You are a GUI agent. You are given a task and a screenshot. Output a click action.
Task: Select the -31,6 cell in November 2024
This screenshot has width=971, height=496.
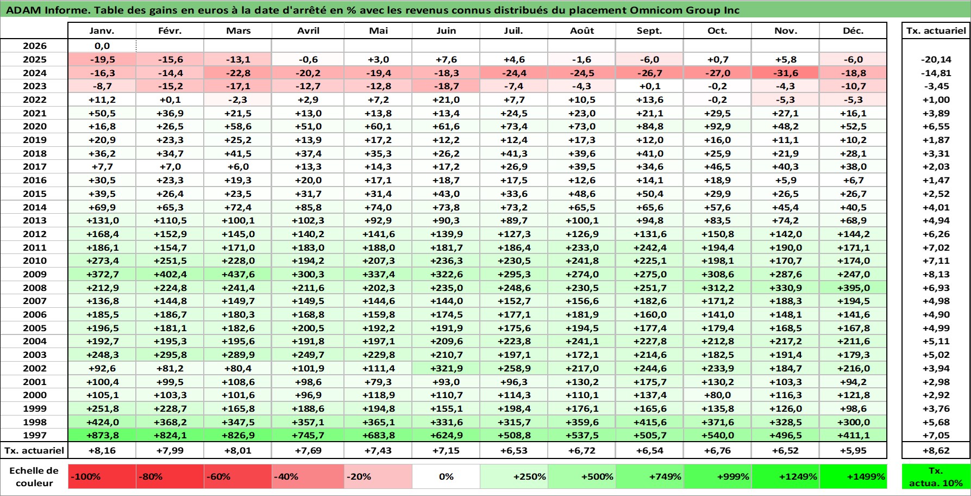click(x=785, y=73)
